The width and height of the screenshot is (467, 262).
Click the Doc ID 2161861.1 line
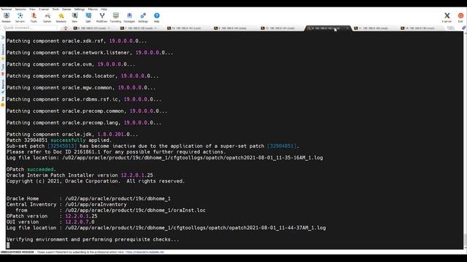coord(116,152)
